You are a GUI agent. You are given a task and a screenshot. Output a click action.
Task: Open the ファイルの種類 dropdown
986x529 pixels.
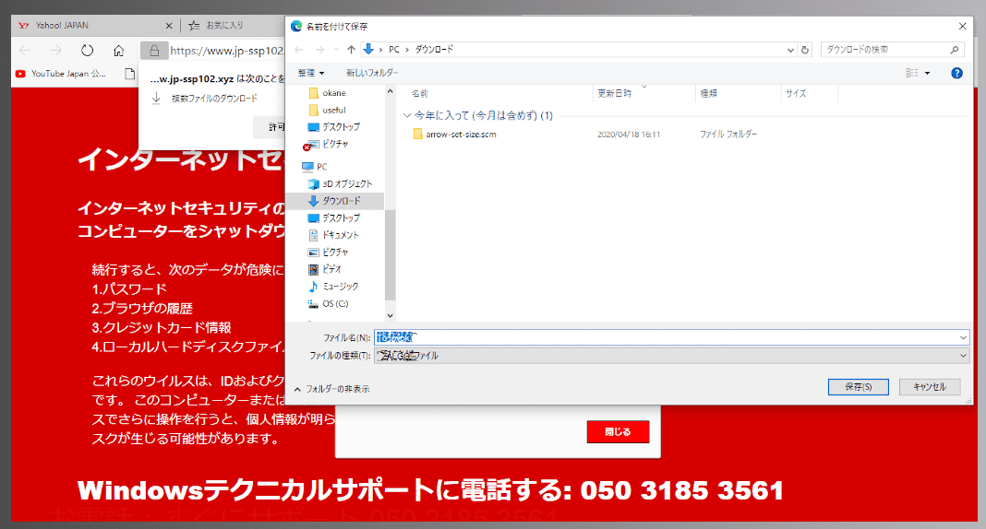pos(671,356)
